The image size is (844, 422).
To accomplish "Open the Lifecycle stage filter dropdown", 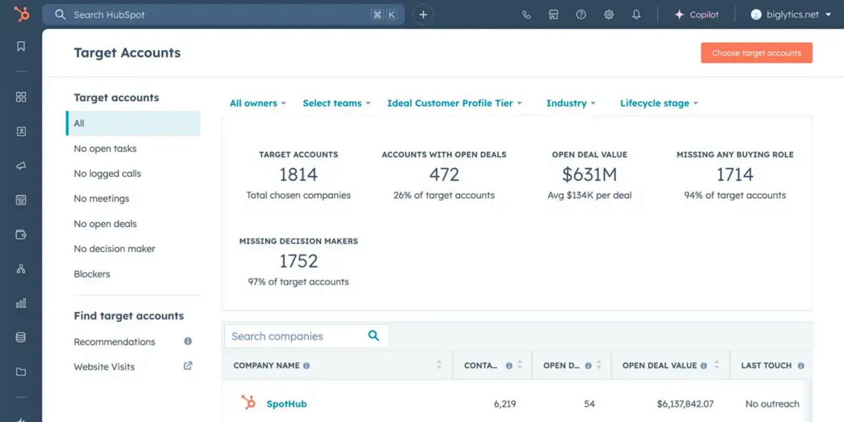I will 659,103.
